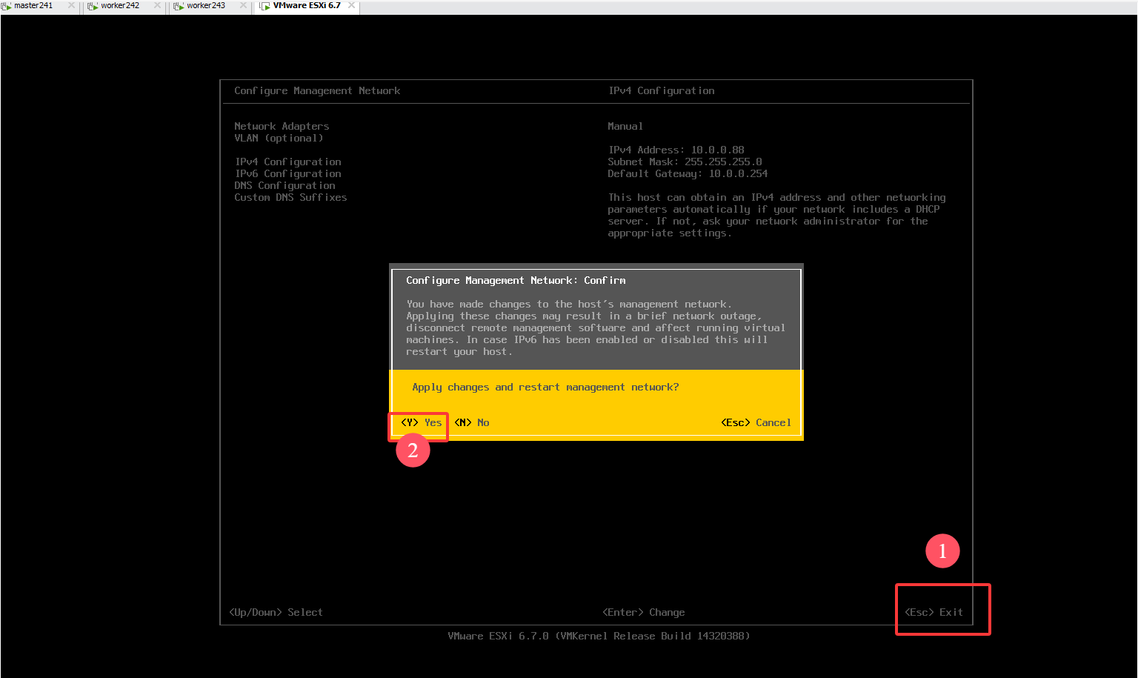The height and width of the screenshot is (678, 1138).
Task: Click the Configure Management Network heading
Action: pyautogui.click(x=317, y=90)
